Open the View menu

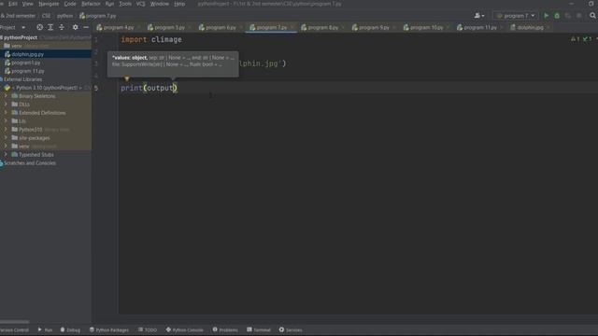click(27, 4)
